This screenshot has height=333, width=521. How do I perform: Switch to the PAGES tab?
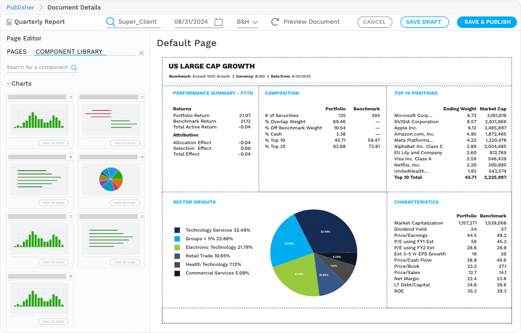18,51
